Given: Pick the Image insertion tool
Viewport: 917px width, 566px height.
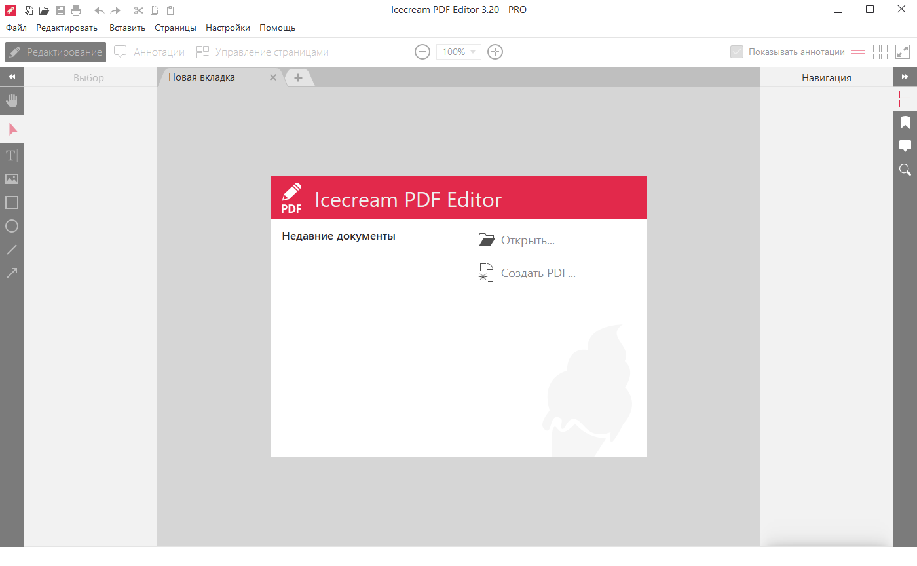Looking at the screenshot, I should [x=11, y=179].
